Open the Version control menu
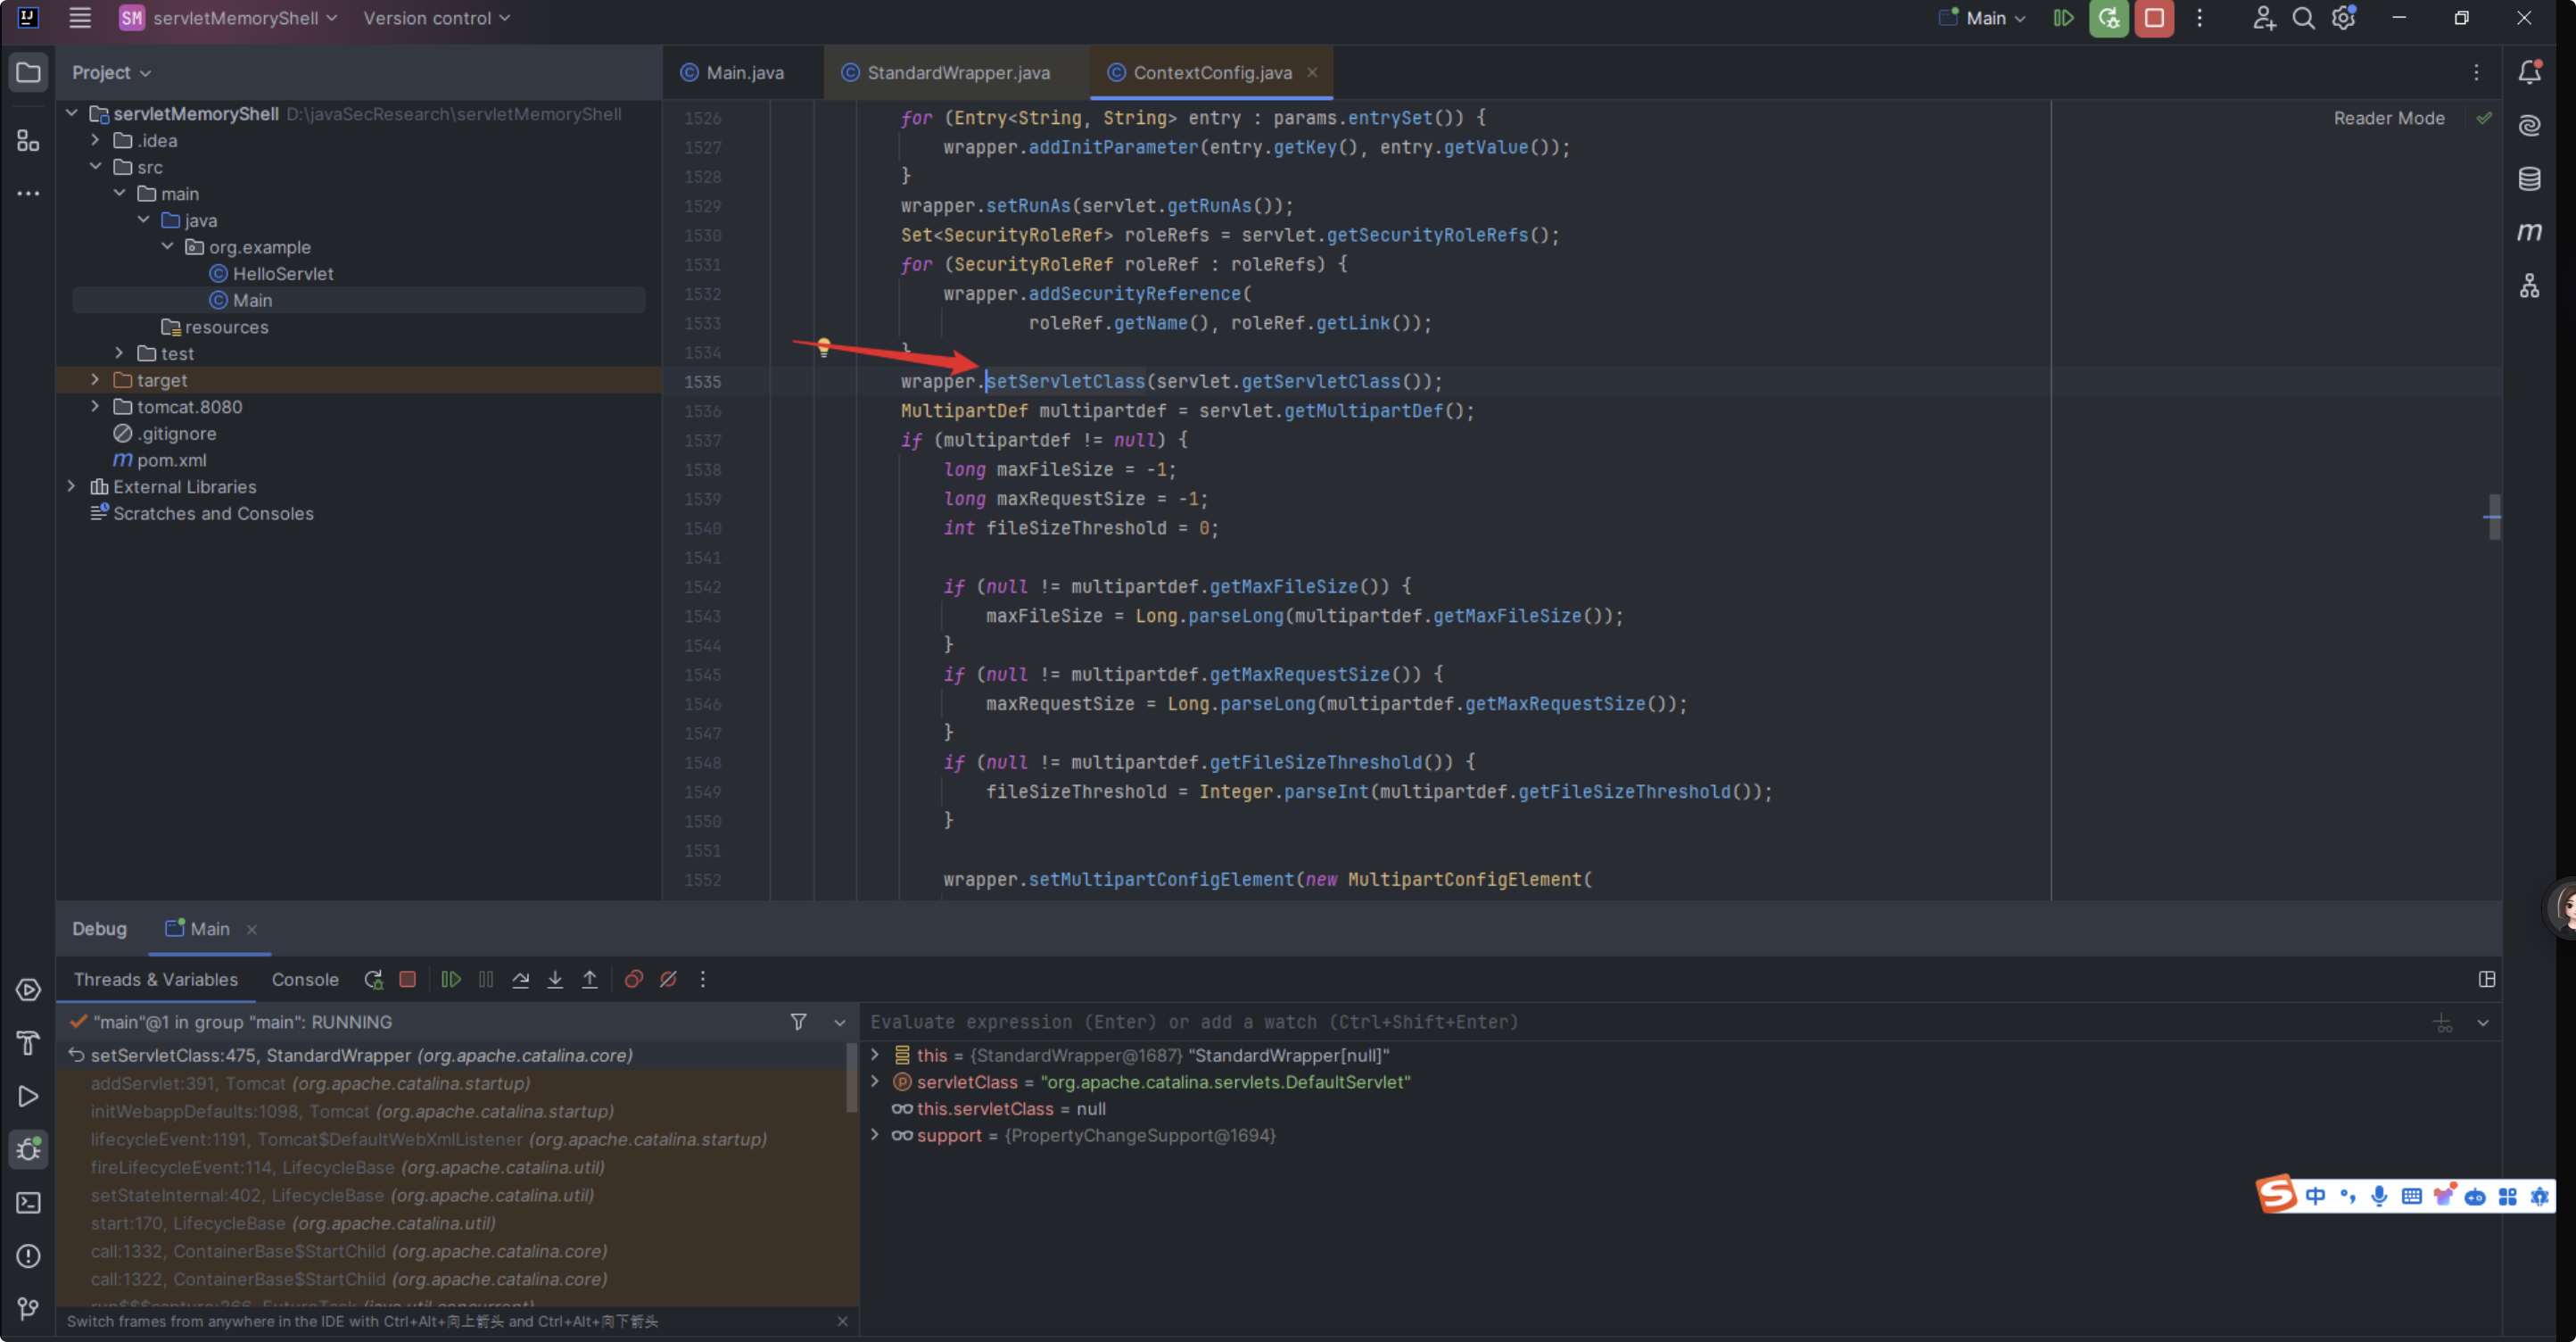 pyautogui.click(x=436, y=18)
